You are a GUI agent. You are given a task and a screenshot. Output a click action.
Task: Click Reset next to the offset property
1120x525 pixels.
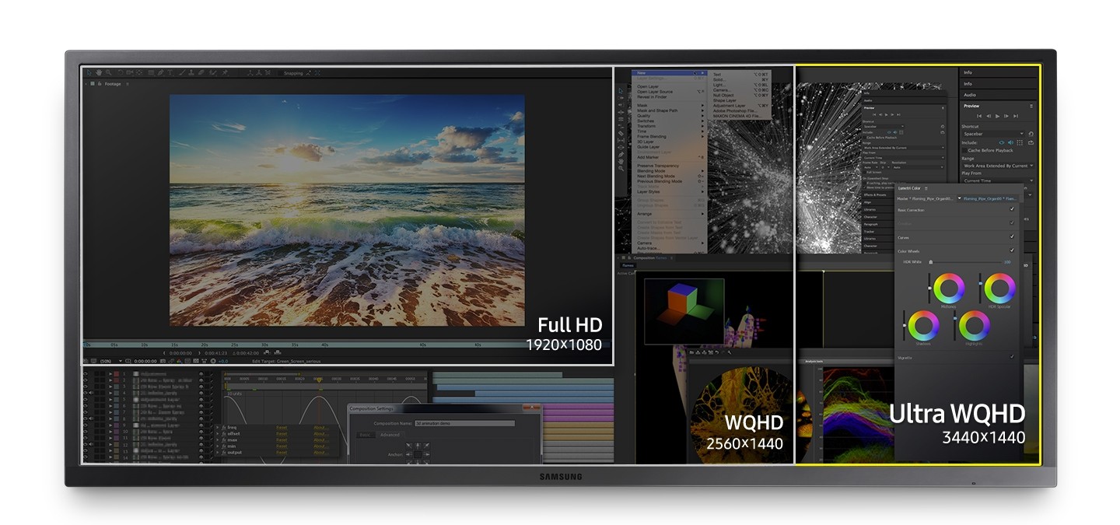[x=282, y=433]
